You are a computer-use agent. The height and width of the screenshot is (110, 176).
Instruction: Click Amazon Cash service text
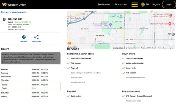(76, 78)
